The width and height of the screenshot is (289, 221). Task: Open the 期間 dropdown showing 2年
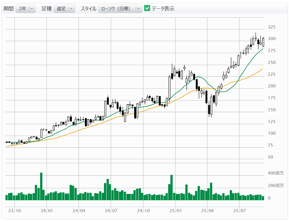26,9
